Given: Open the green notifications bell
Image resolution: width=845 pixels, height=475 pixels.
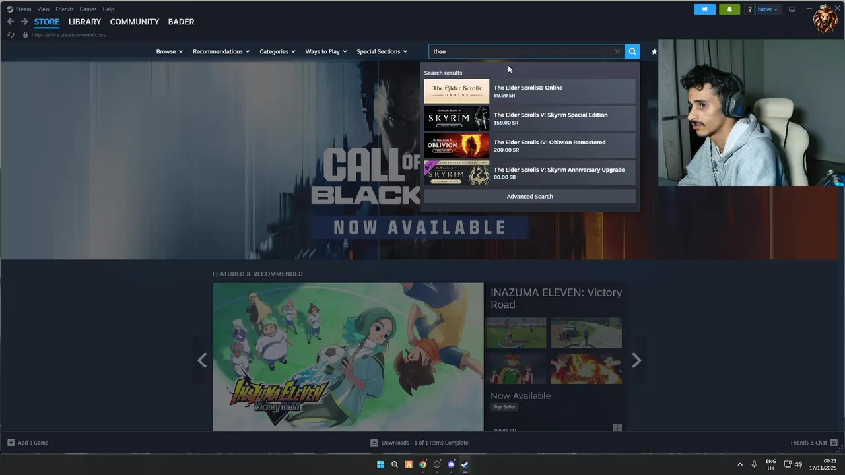Looking at the screenshot, I should [x=729, y=9].
